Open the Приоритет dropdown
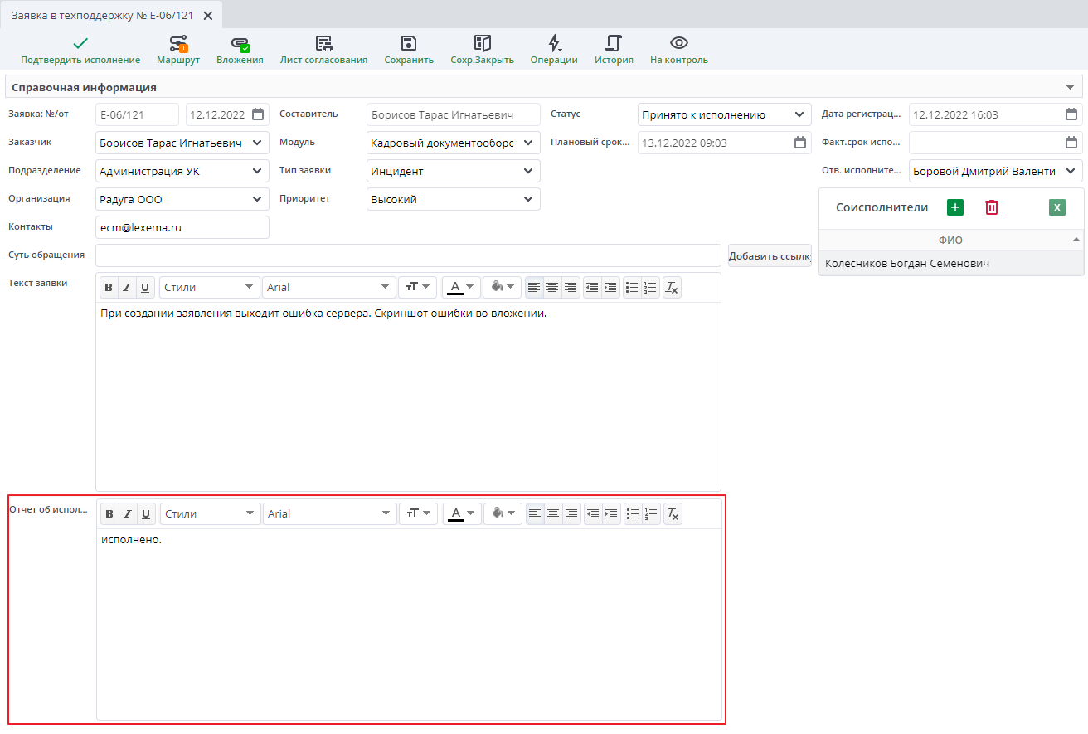 click(528, 200)
